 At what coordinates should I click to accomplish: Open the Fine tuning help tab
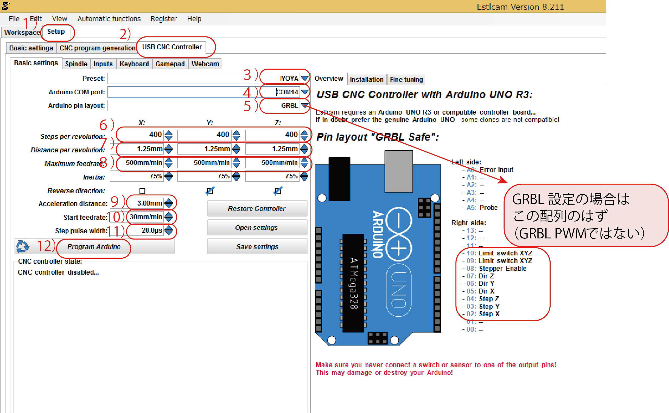pos(406,79)
